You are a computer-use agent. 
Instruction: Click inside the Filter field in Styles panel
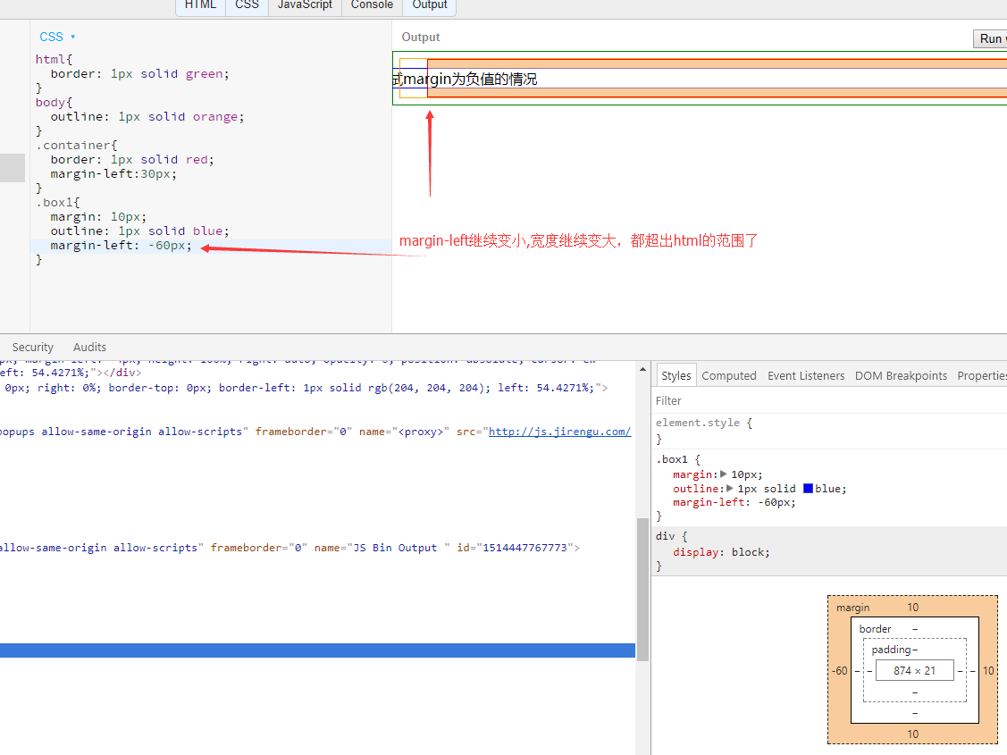coord(759,401)
